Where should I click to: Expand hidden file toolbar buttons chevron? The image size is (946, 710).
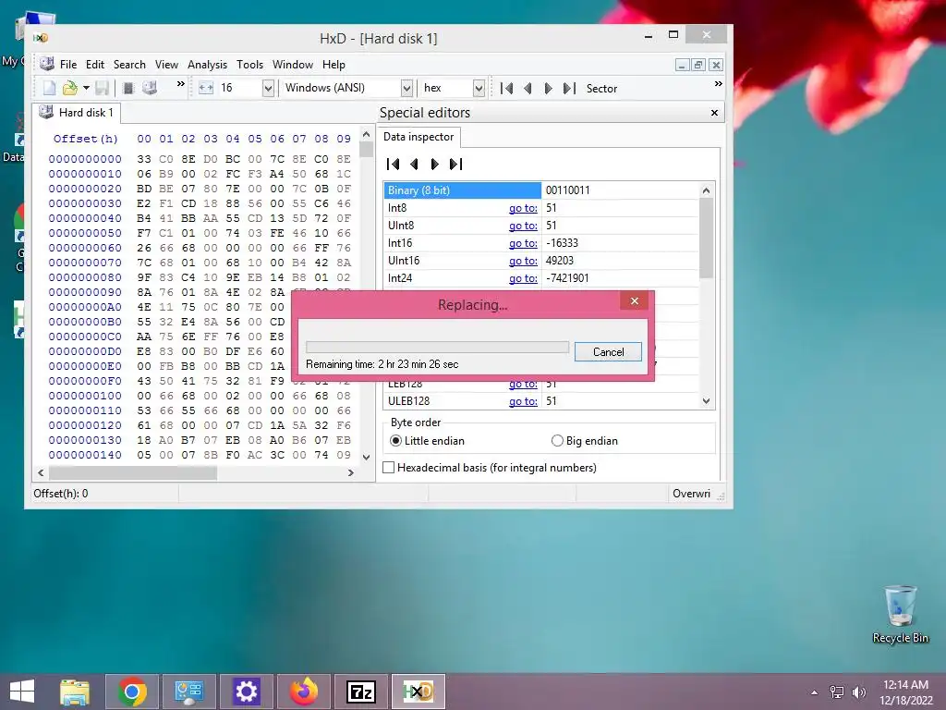180,84
